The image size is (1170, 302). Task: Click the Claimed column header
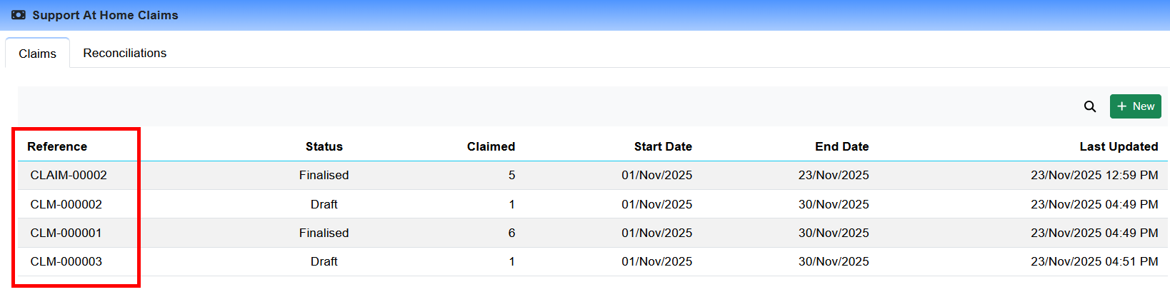pyautogui.click(x=491, y=146)
